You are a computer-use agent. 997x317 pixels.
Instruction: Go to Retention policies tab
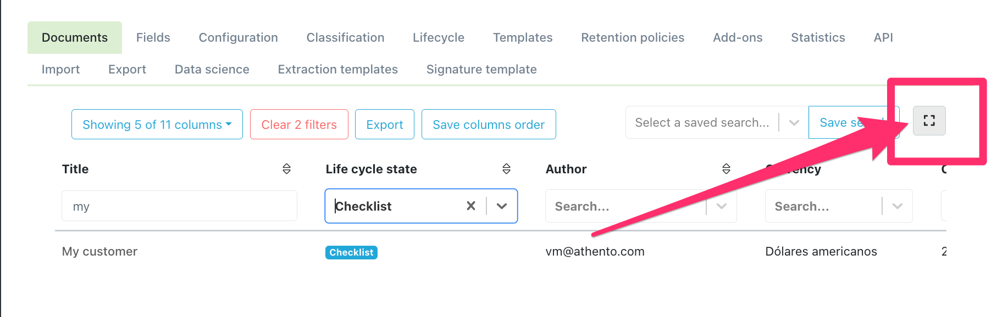tap(633, 38)
